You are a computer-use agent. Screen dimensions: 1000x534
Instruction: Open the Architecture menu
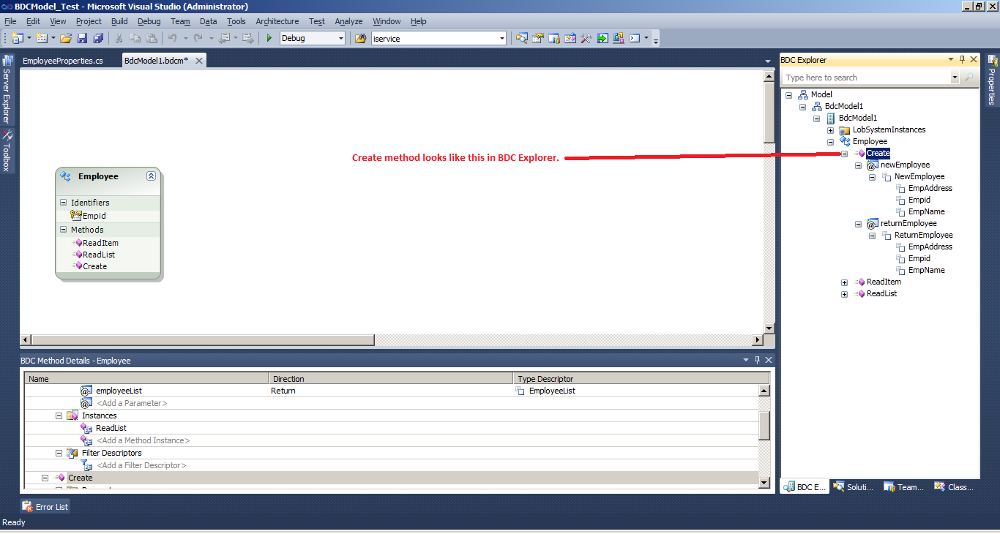point(277,22)
